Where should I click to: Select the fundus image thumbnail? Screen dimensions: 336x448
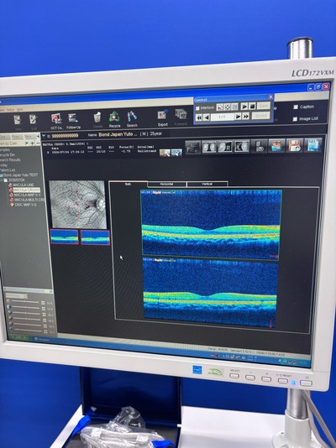[77, 205]
